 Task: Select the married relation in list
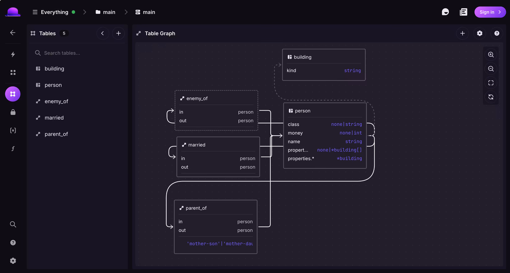78,118
